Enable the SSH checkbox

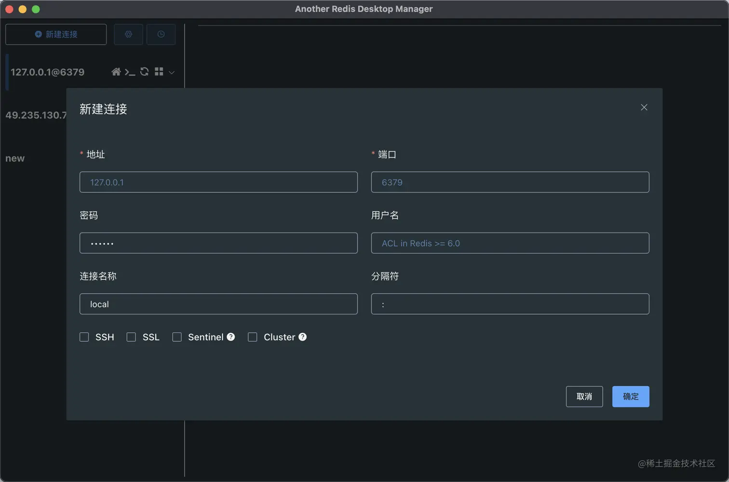[x=84, y=337]
